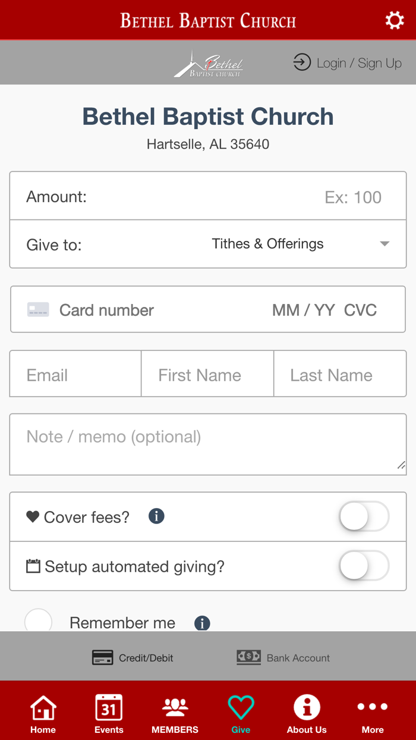Click Login / Sign Up link

click(x=348, y=63)
